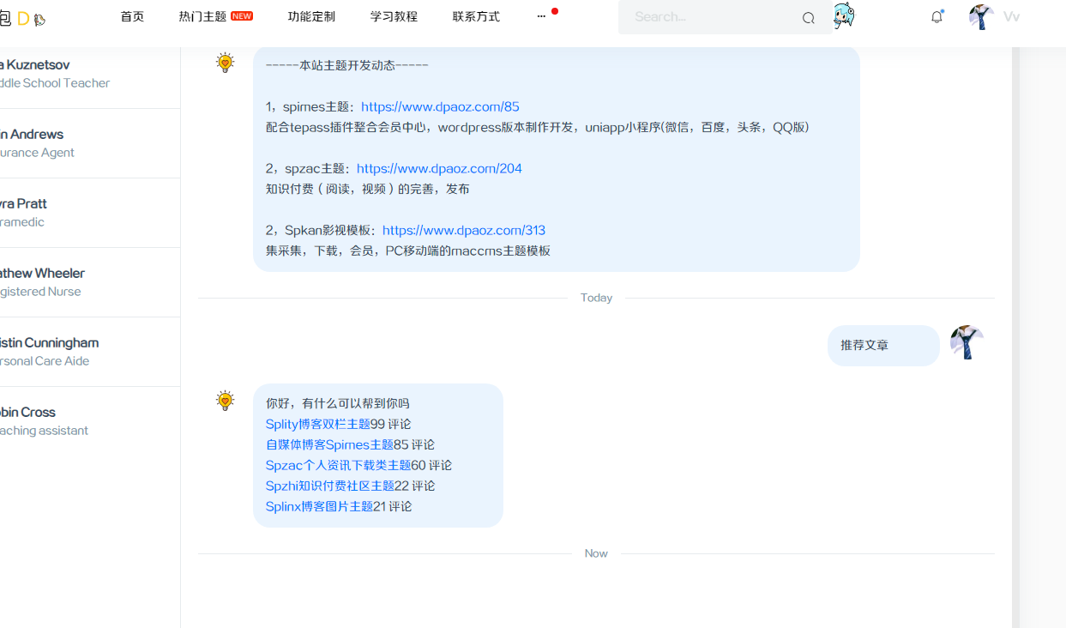Open the 学习教程 navigation item
This screenshot has width=1066, height=628.
click(394, 15)
